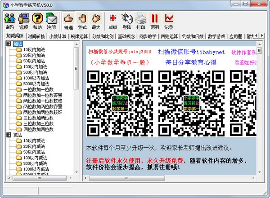270x198 pixels.
Task: Click the content pane horizontal scrollbar thumb
Action: coord(127,178)
